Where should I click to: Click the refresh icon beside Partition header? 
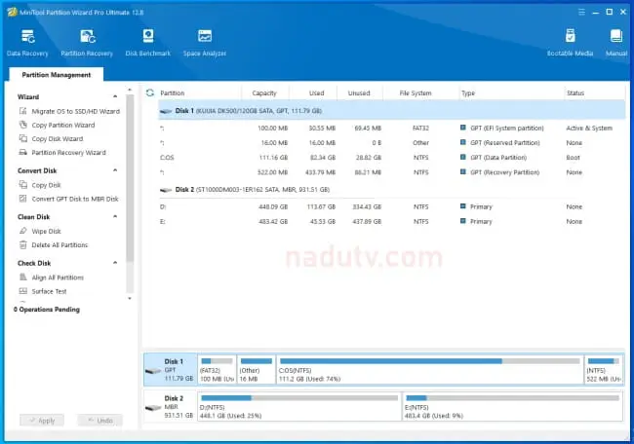[x=150, y=92]
